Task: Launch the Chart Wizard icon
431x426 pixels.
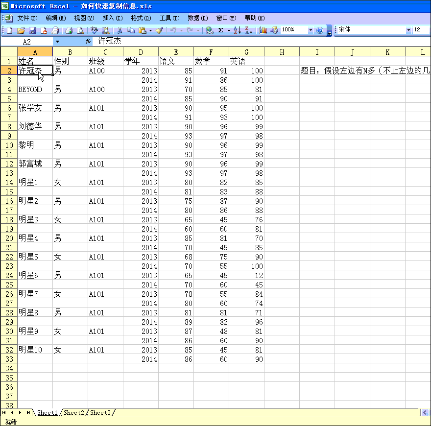Action: click(263, 30)
